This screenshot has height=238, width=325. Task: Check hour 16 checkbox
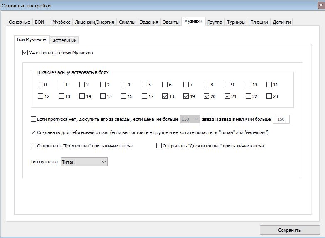(x=123, y=96)
